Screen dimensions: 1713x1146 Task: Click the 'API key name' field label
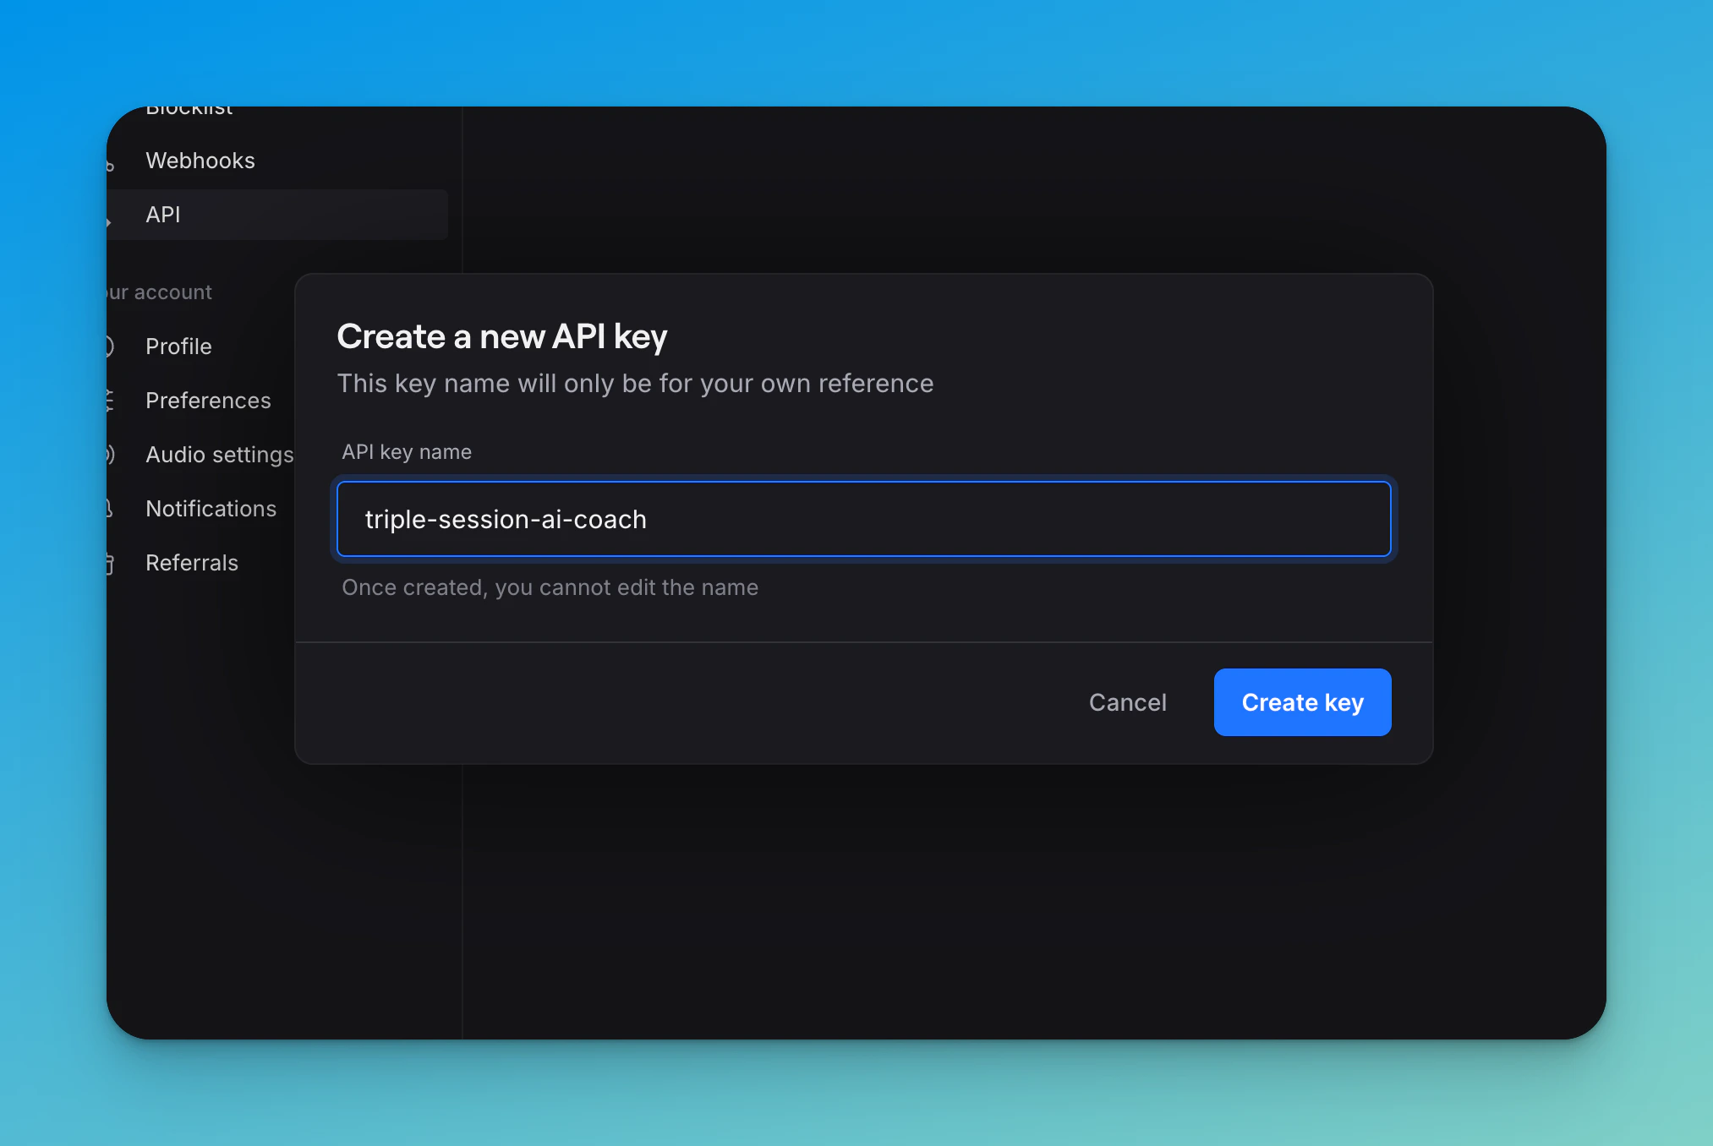[407, 452]
